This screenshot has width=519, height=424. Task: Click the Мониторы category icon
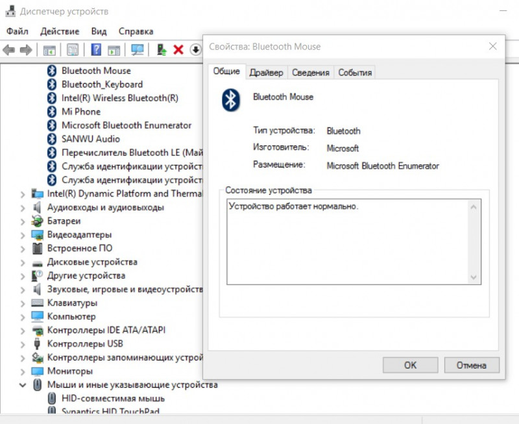coord(38,371)
